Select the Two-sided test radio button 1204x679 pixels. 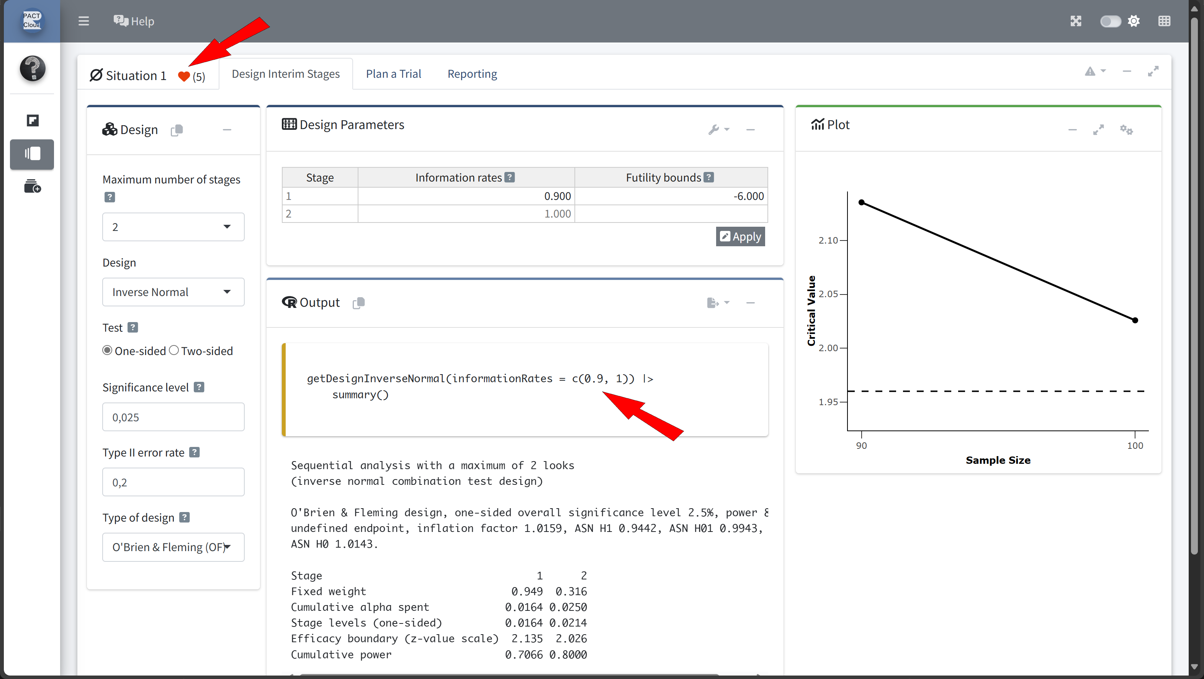(174, 350)
